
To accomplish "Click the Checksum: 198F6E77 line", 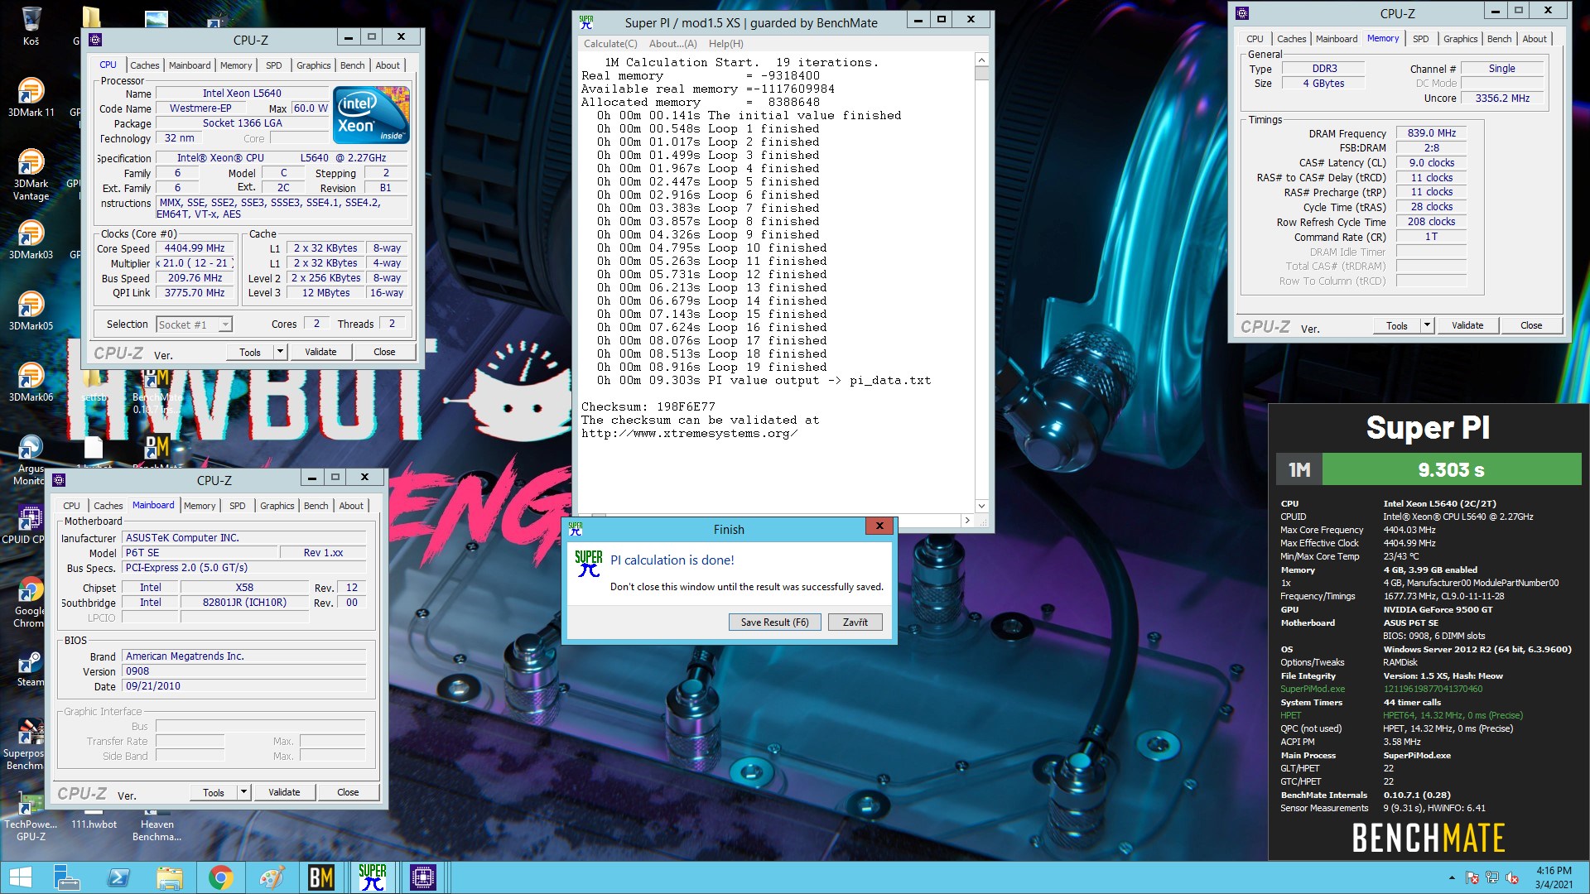I will click(x=648, y=406).
